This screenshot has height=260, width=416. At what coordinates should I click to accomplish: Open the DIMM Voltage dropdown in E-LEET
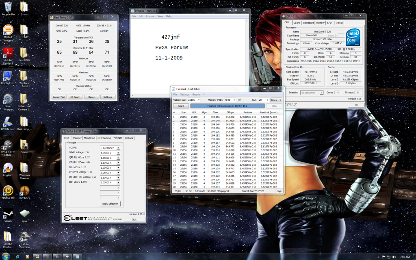pyautogui.click(x=118, y=153)
